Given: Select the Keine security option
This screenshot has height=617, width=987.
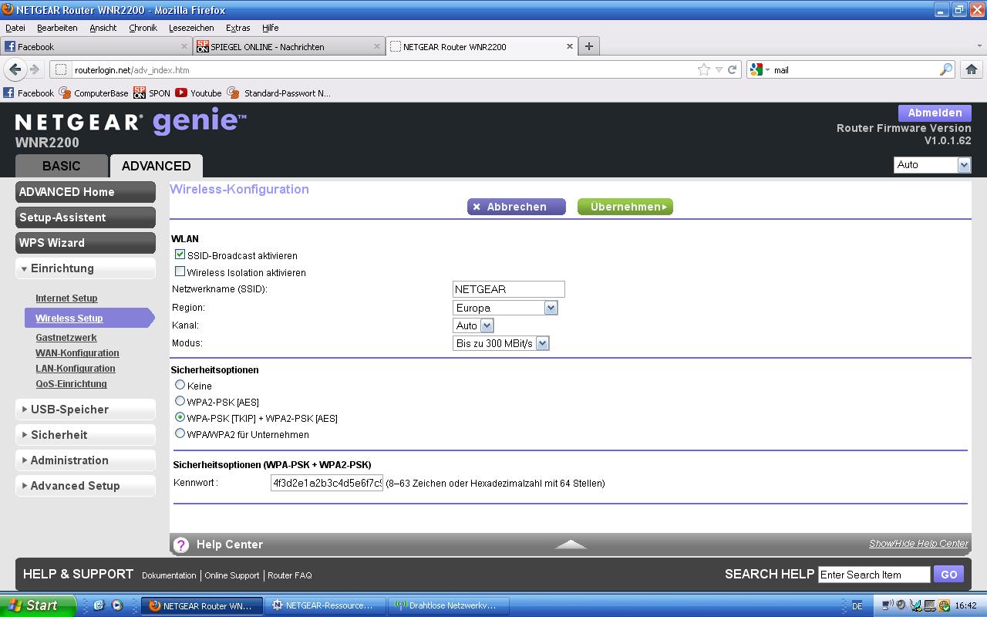Looking at the screenshot, I should pyautogui.click(x=180, y=384).
